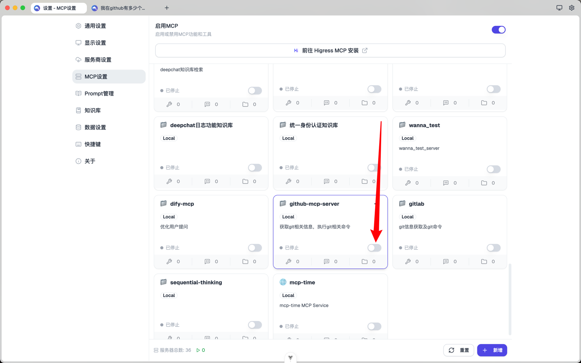The width and height of the screenshot is (581, 363).
Task: Click the resources folder icon on dify-mcp card
Action: tap(245, 261)
